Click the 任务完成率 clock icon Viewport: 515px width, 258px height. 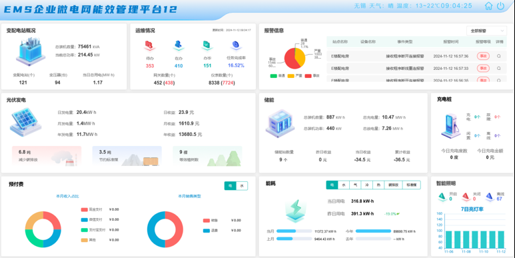pos(235,45)
